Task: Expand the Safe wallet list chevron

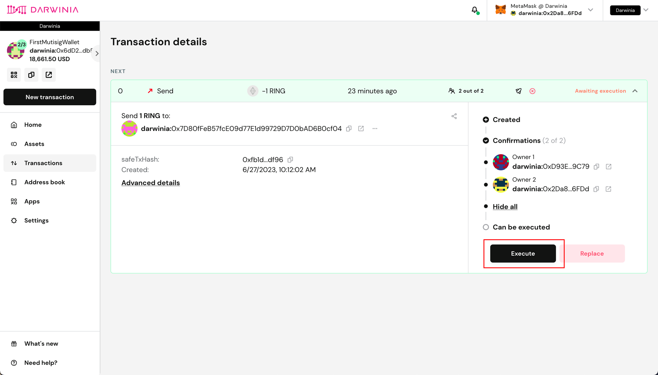Action: 97,53
